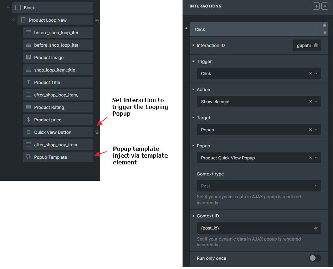Viewport: 333px width, 269px height.
Task: Toggle the Run only once switch
Action: click(314, 258)
